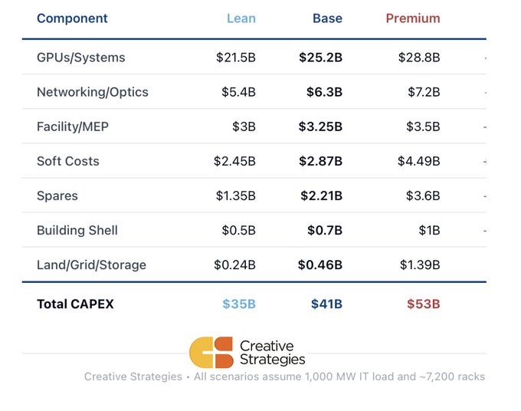Click the $25.2B Base GPUs value
This screenshot has height=411, width=521.
click(x=320, y=58)
